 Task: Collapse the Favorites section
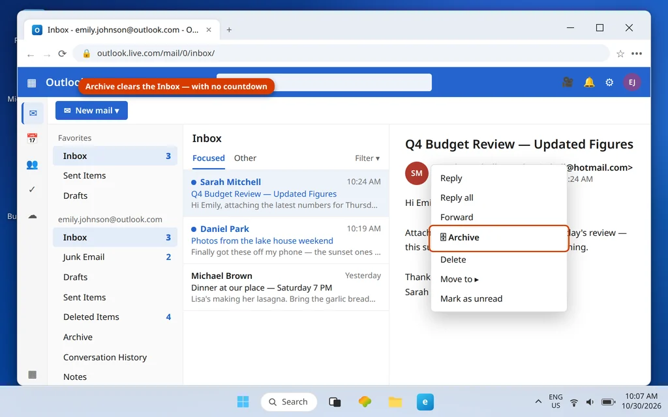pos(75,138)
